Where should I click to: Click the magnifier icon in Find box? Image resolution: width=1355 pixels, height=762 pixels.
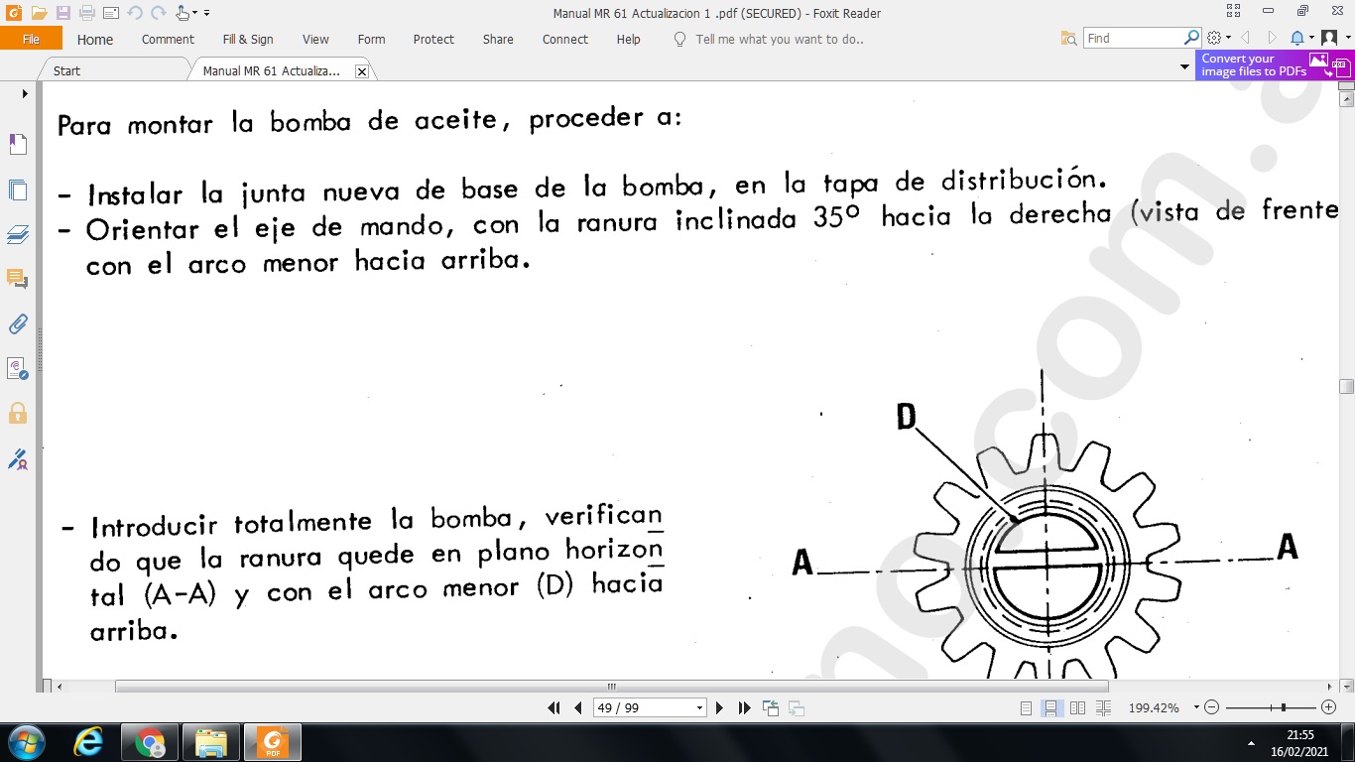pos(1192,38)
